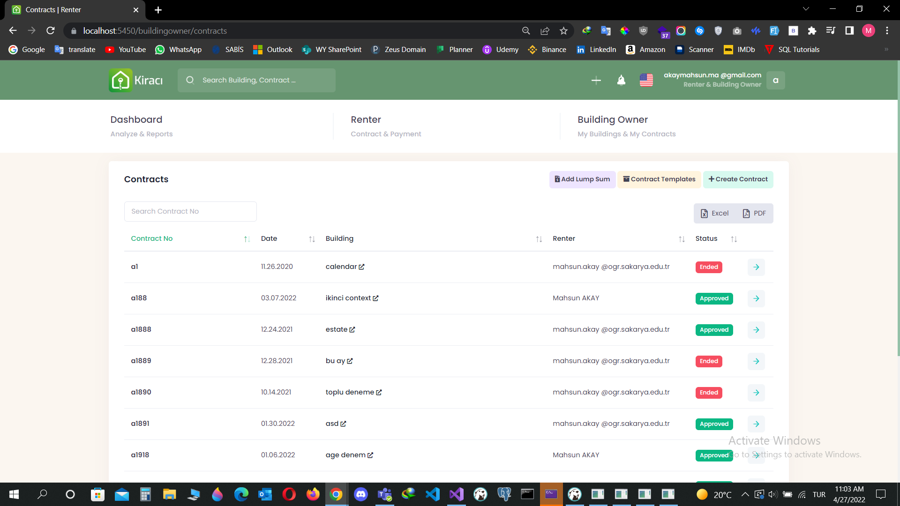Click the Create Contract button
The image size is (900, 506).
pos(738,179)
